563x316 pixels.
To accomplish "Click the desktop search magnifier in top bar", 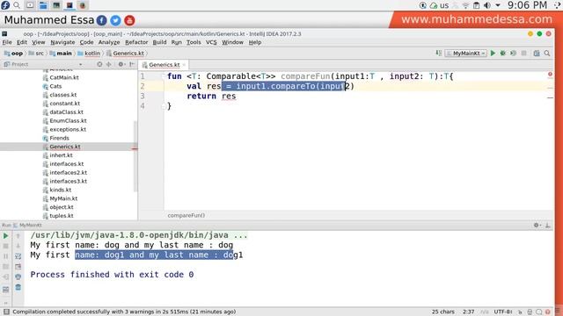I will coord(17,5).
